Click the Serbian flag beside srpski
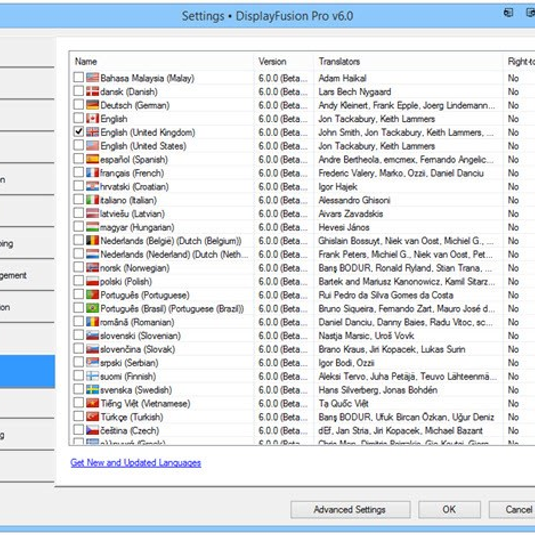This screenshot has width=535, height=535. click(92, 362)
